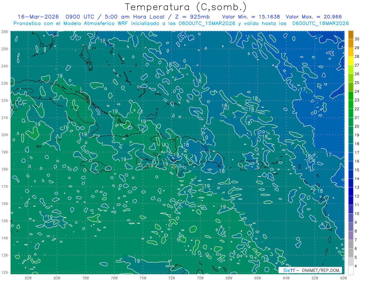Click the "78W" longitude label
Viewport: 365px width, 282px height.
(85, 278)
